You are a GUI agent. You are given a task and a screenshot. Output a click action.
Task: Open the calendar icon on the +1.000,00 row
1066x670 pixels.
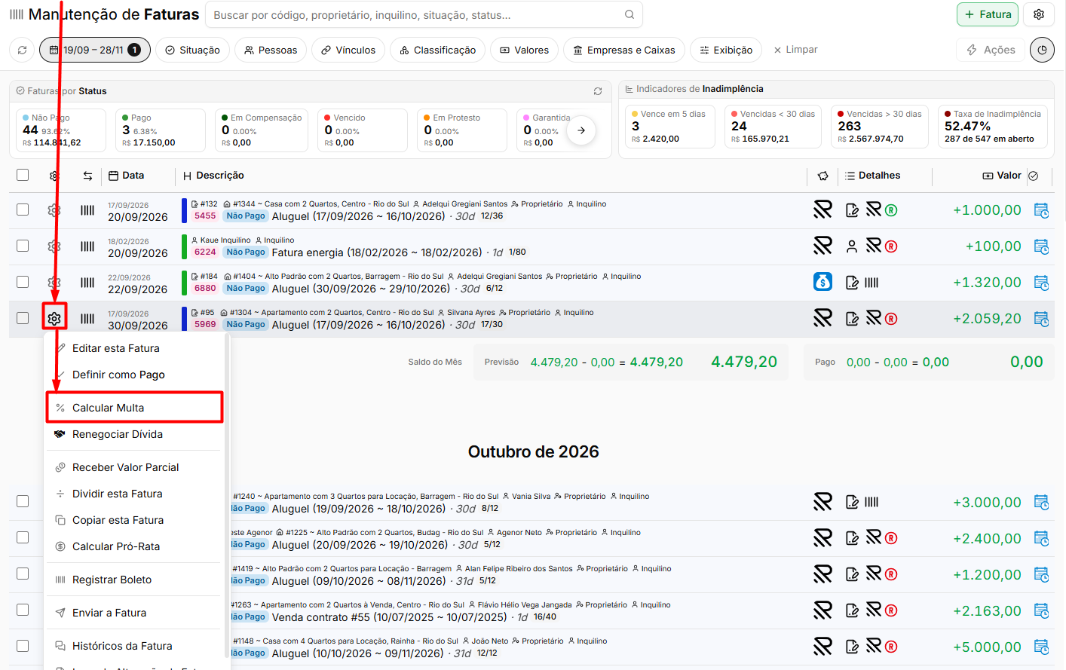(1041, 210)
